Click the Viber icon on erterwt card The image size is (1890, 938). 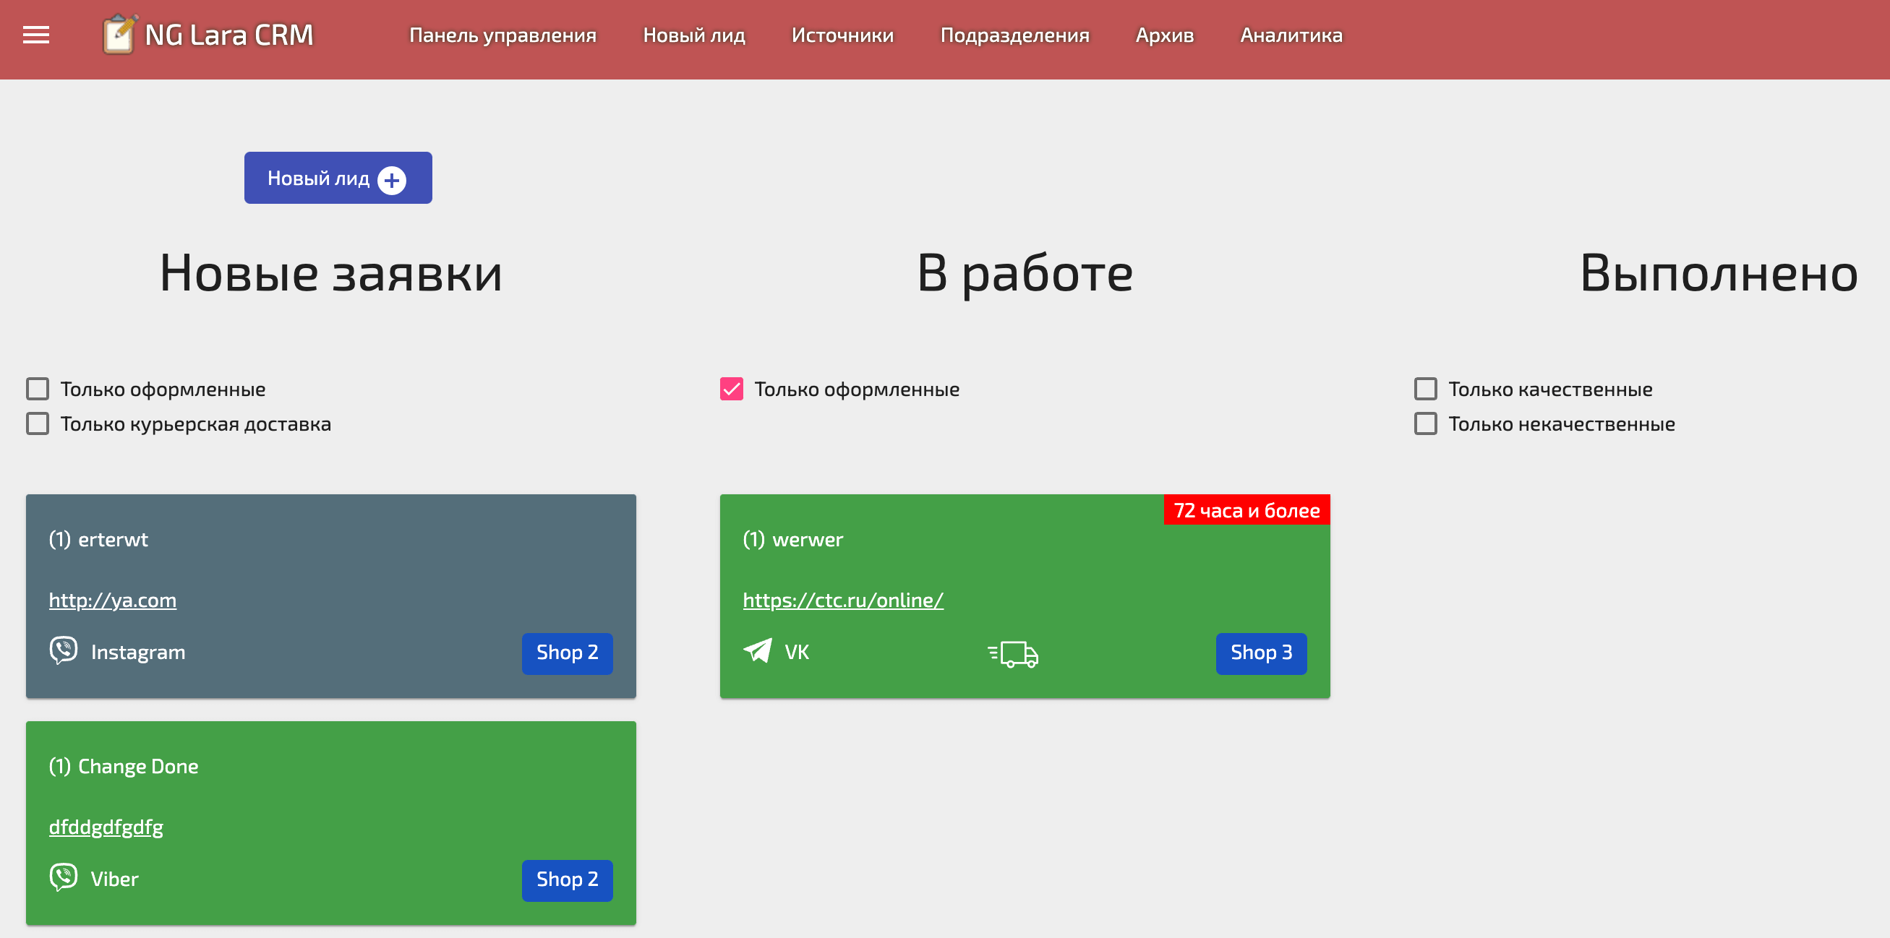pyautogui.click(x=63, y=650)
